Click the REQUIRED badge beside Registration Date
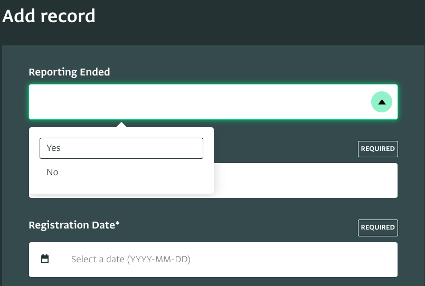425x286 pixels. click(377, 227)
